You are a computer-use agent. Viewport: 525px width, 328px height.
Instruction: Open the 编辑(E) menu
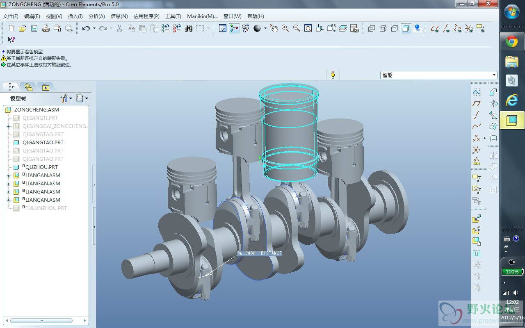click(x=32, y=16)
